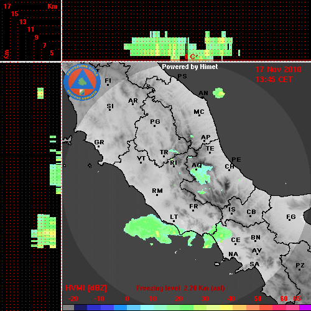Viewport: 311px width, 311px height.
Task: Click the IS city label on the map
Action: coord(232,210)
